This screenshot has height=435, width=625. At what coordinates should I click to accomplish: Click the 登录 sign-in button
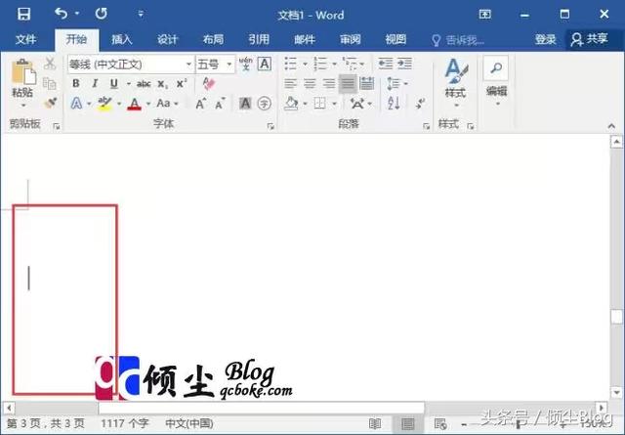pyautogui.click(x=545, y=39)
